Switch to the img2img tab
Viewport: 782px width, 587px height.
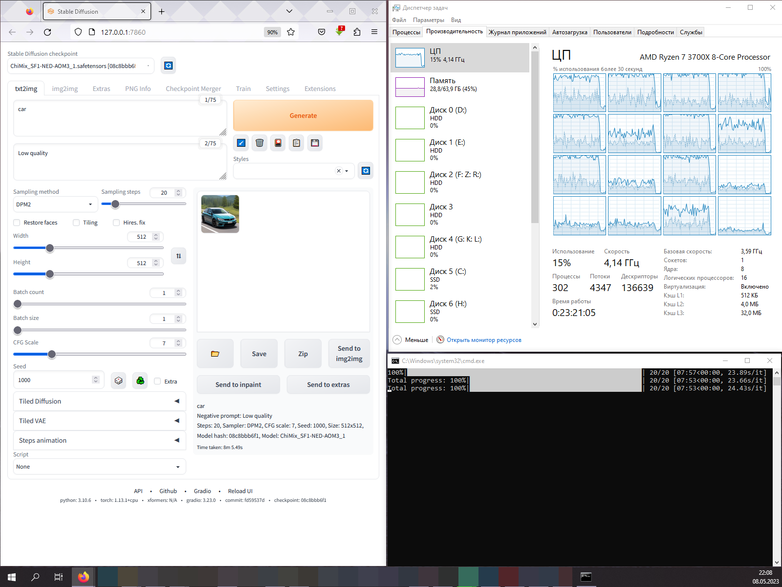pyautogui.click(x=65, y=89)
